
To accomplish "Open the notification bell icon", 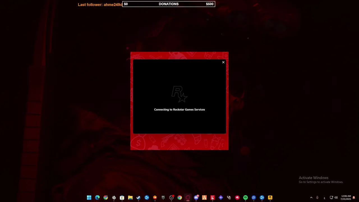I will click(354, 198).
